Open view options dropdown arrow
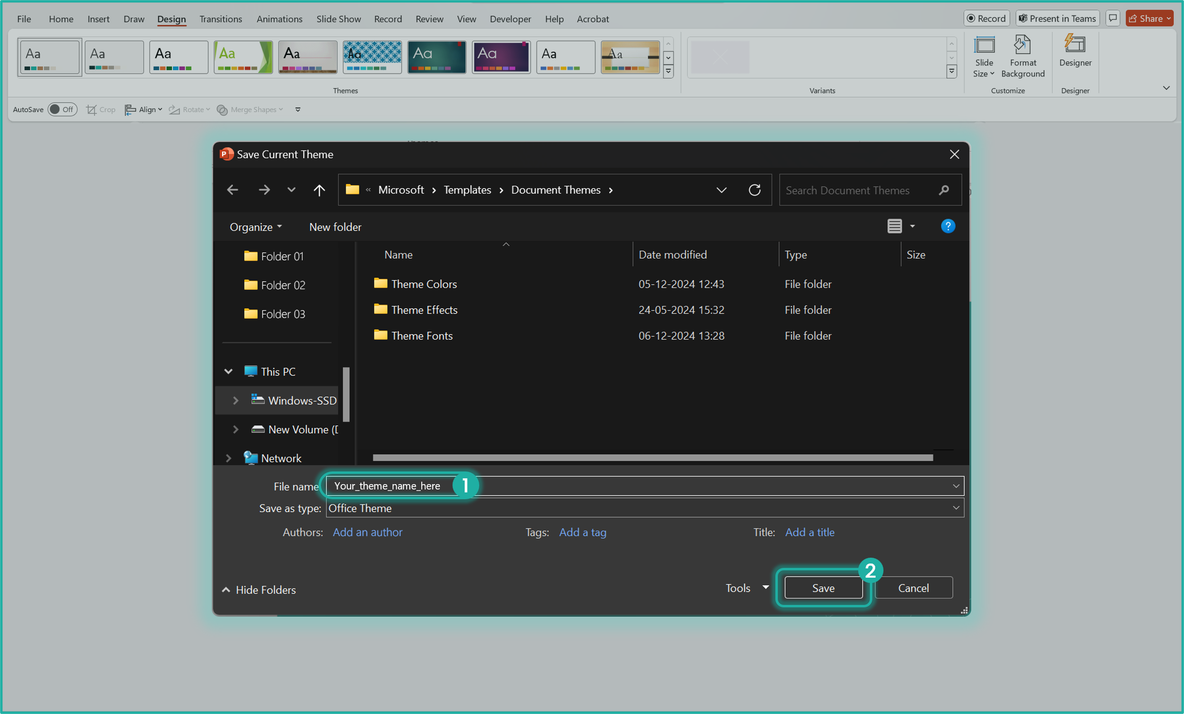Screen dimensions: 1184x714 point(912,226)
